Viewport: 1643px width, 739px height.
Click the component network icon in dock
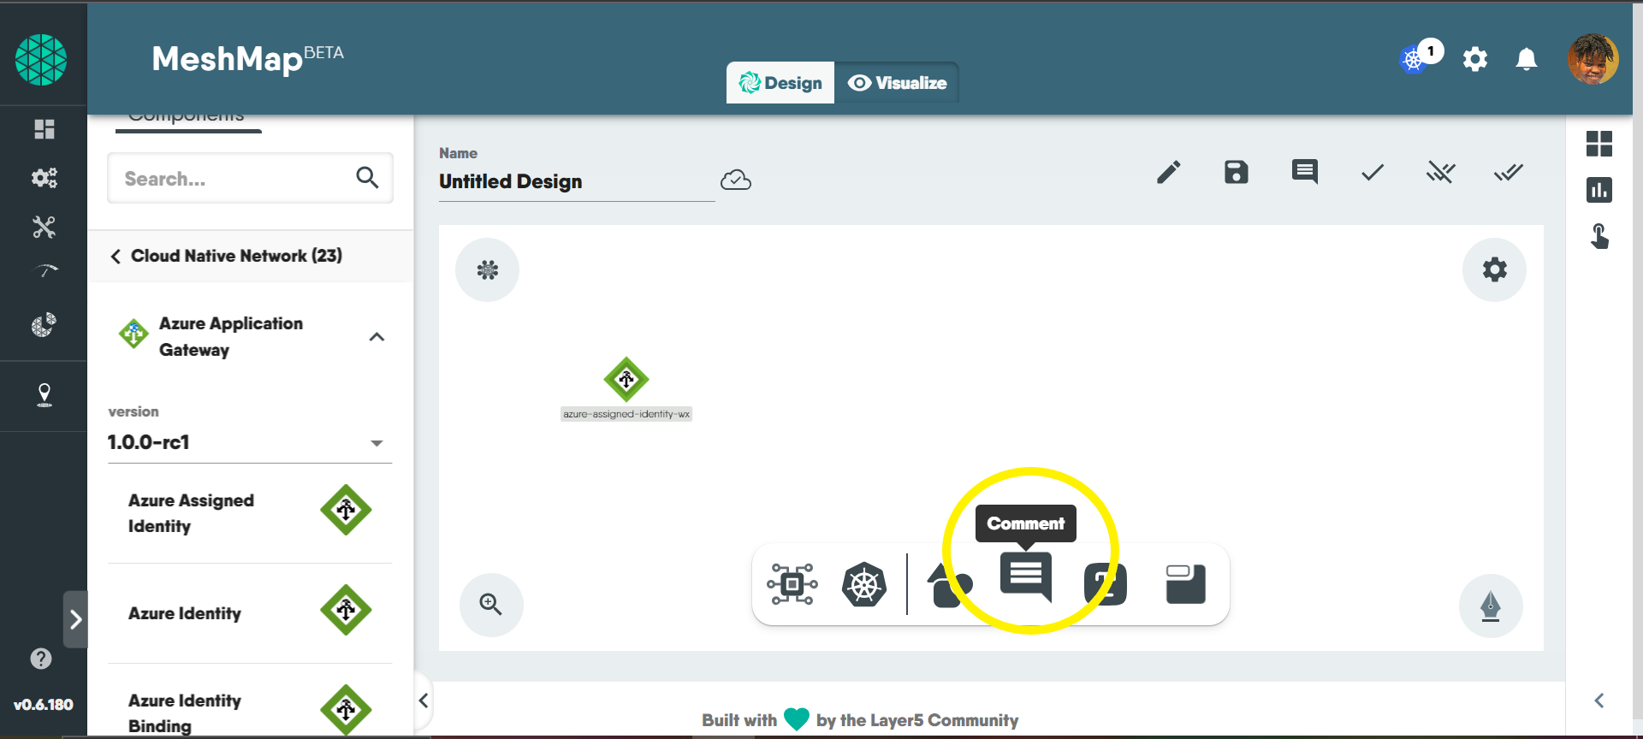(x=792, y=584)
